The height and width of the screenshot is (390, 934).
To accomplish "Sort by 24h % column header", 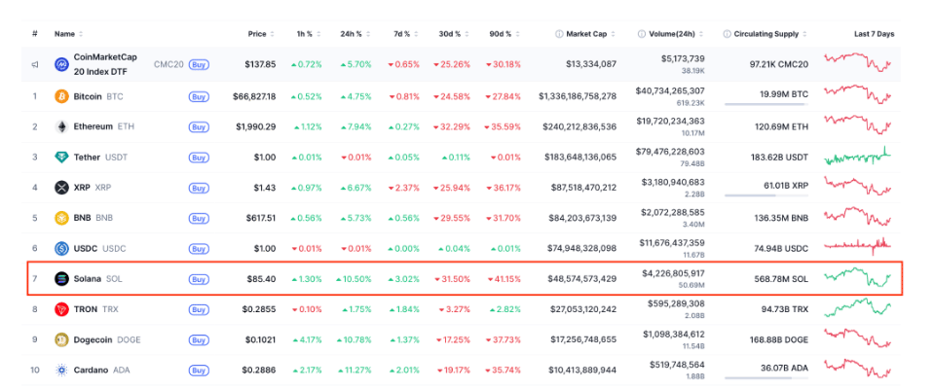I will (x=351, y=34).
